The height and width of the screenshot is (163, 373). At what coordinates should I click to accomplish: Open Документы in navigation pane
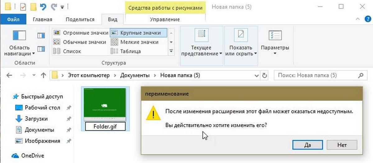click(x=35, y=130)
